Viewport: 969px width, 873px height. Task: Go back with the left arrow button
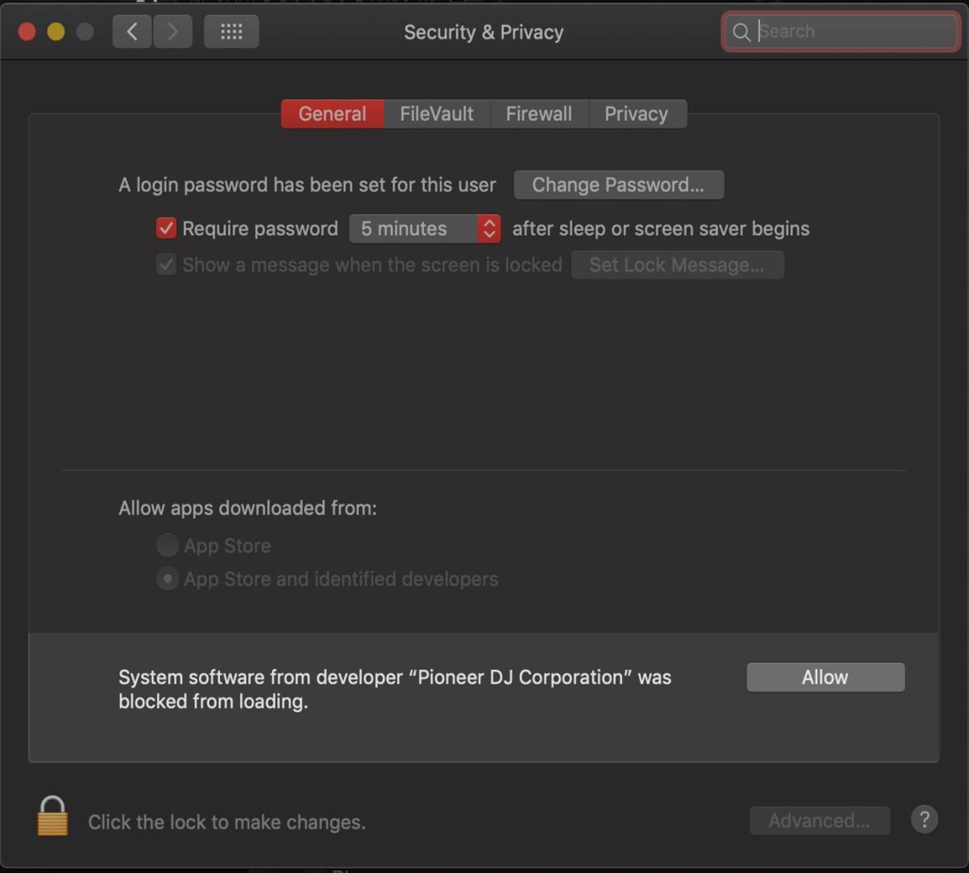133,32
